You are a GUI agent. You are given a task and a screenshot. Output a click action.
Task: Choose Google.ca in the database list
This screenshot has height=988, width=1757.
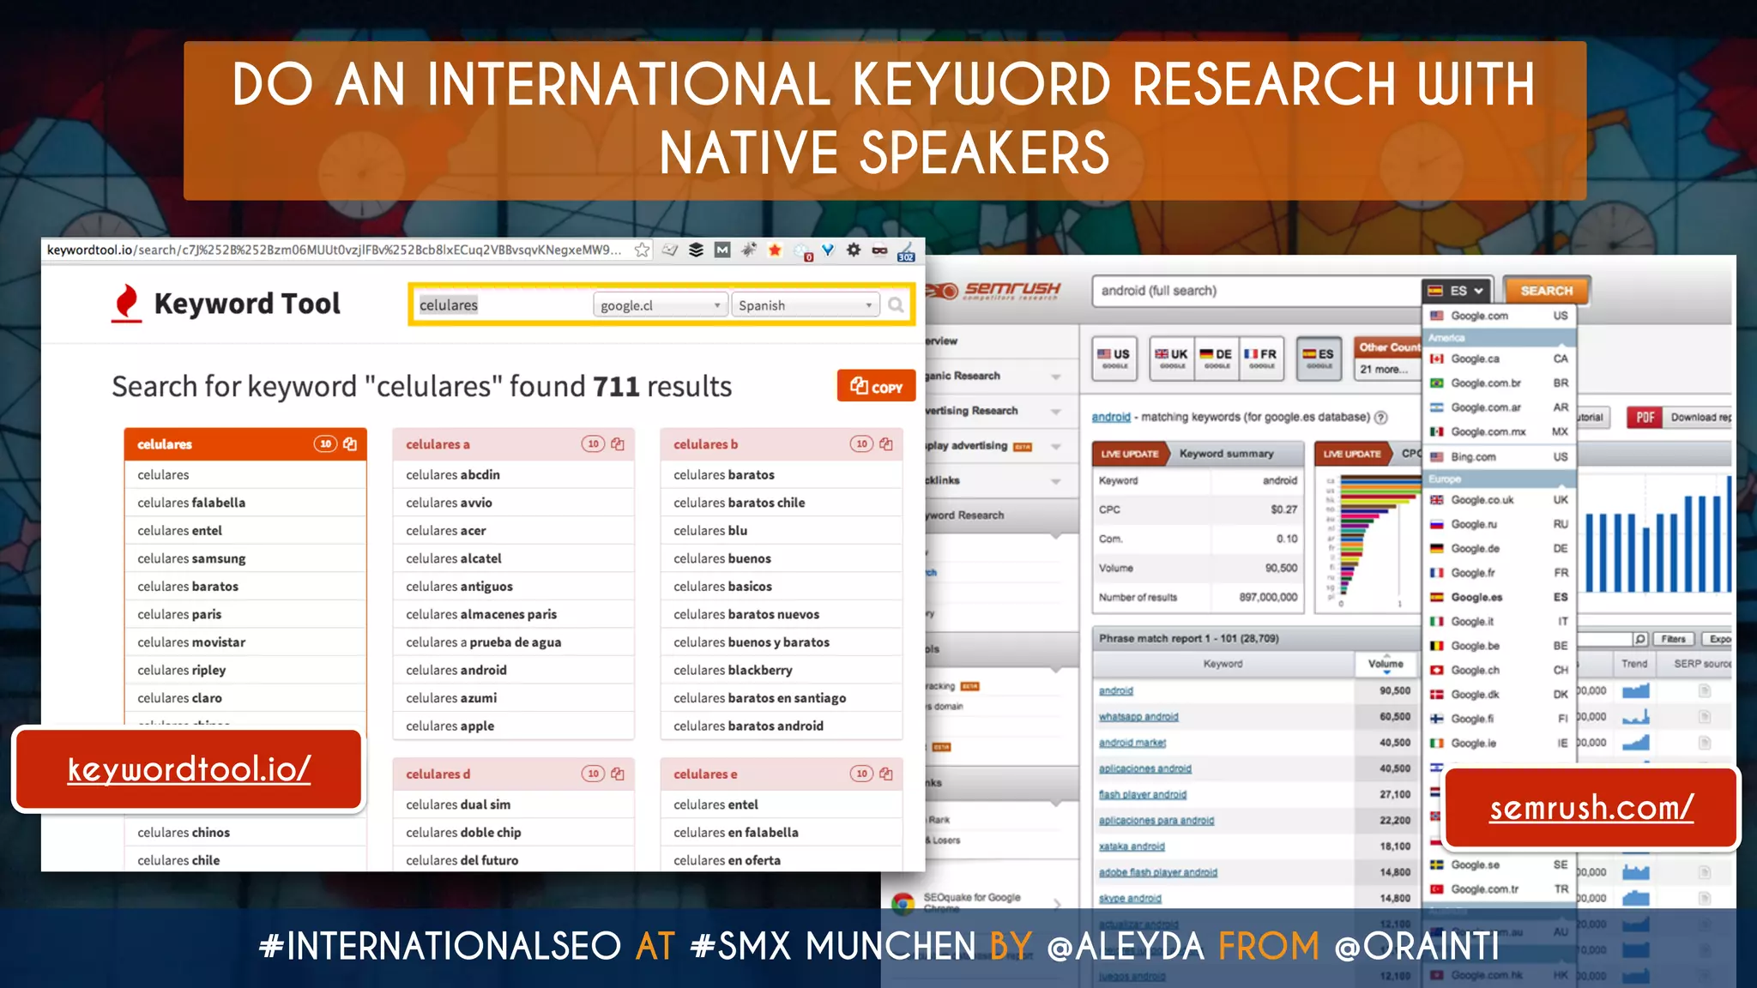1499,358
